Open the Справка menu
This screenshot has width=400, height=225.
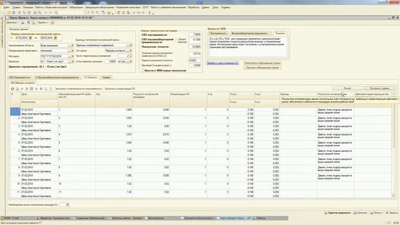click(226, 7)
